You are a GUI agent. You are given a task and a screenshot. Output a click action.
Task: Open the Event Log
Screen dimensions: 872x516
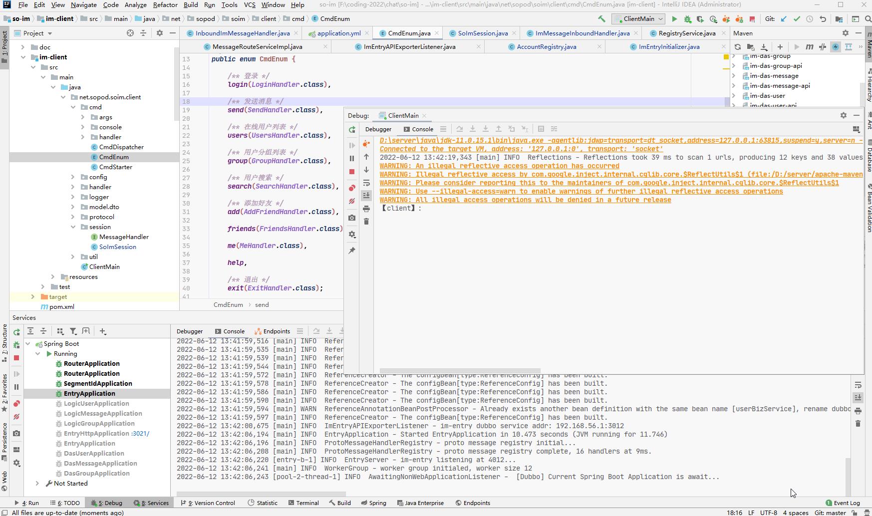(x=843, y=503)
